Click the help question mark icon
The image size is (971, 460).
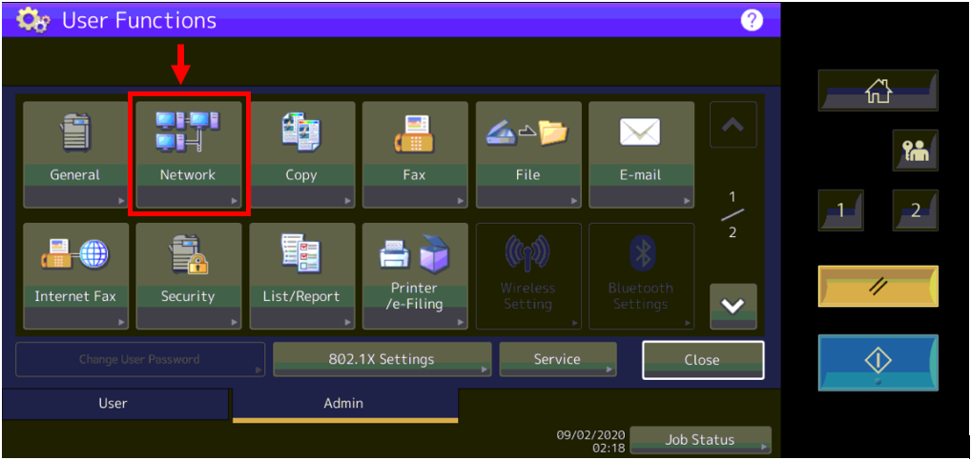tap(752, 20)
